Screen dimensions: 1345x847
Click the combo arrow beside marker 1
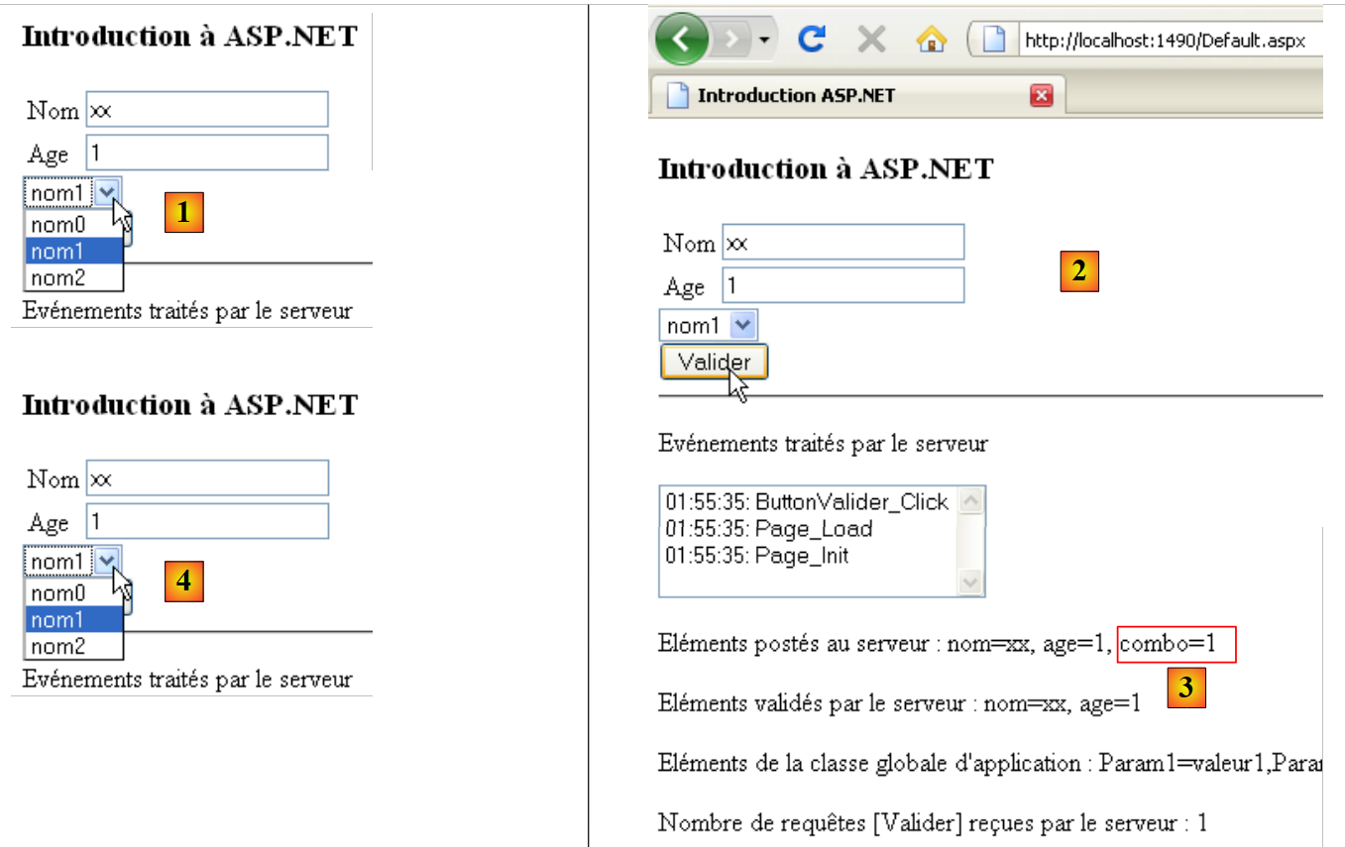(109, 192)
